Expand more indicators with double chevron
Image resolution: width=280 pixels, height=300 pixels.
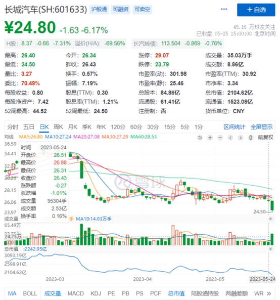click(269, 293)
